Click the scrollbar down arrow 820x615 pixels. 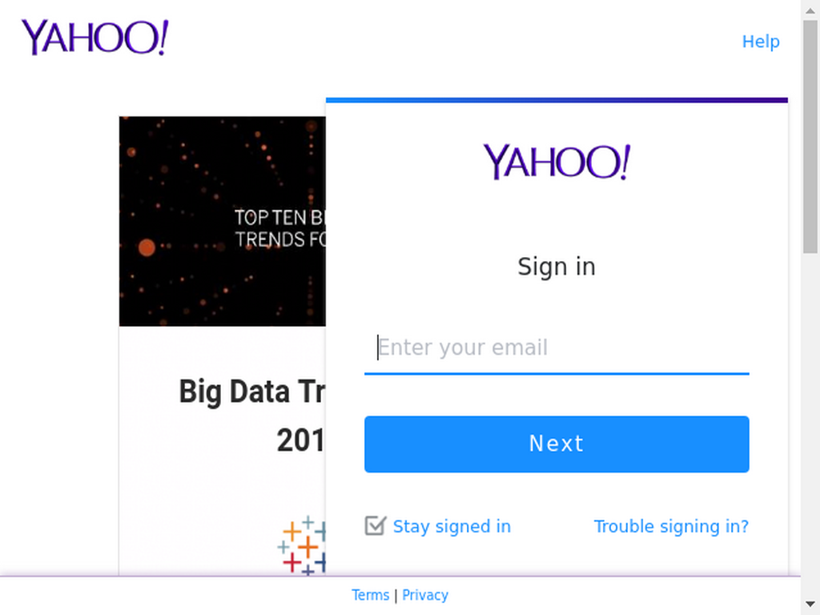pos(810,605)
